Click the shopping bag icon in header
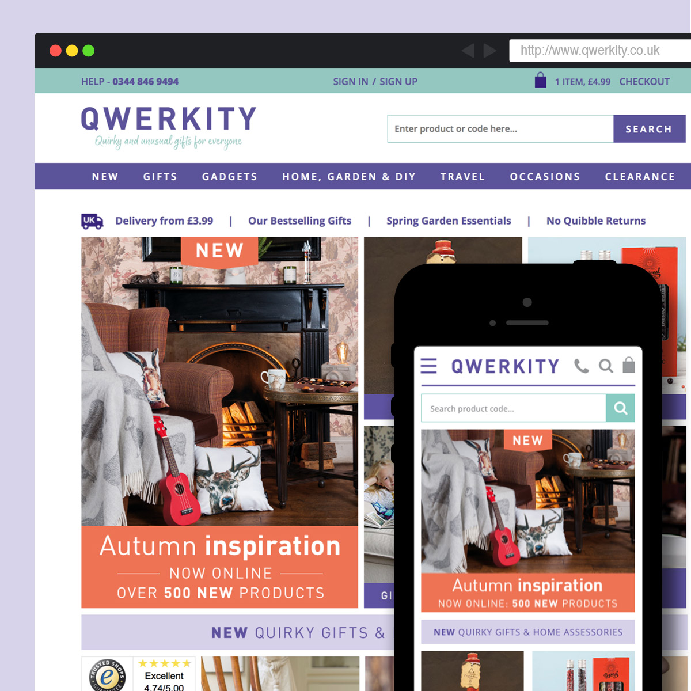691x691 pixels. pos(540,80)
